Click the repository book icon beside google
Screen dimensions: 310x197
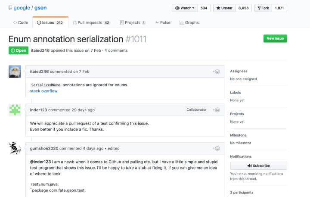point(10,8)
